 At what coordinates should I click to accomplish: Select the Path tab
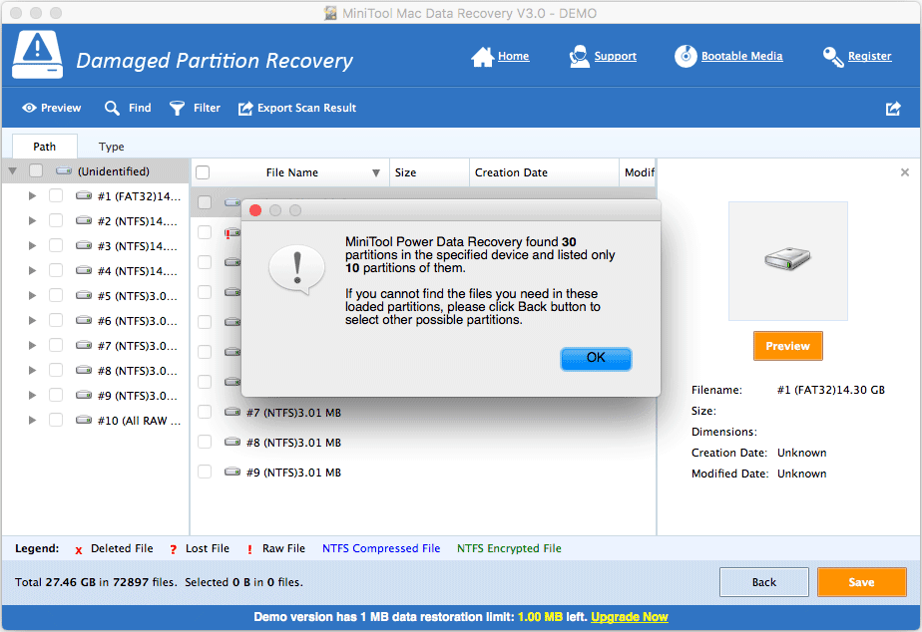pos(45,147)
